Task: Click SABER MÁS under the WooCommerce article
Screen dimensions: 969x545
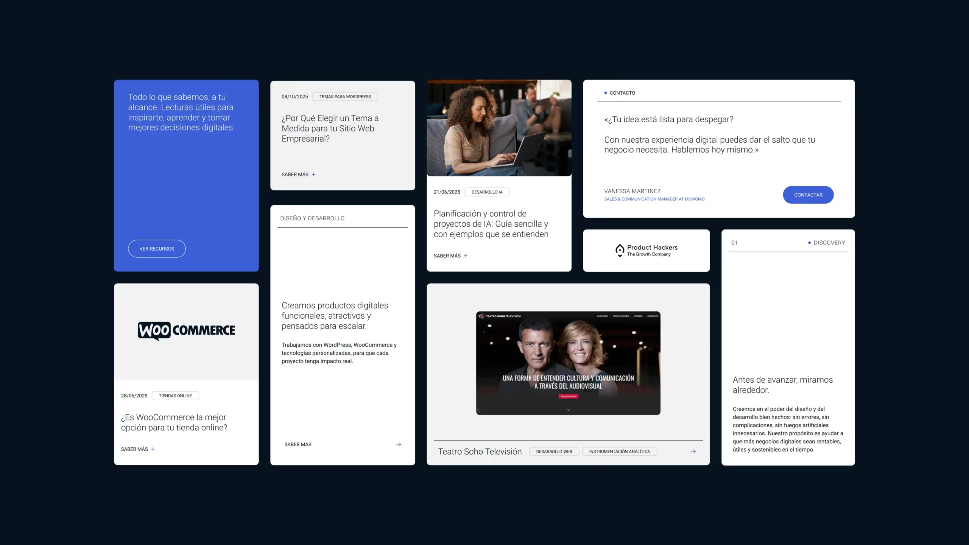Action: point(134,449)
